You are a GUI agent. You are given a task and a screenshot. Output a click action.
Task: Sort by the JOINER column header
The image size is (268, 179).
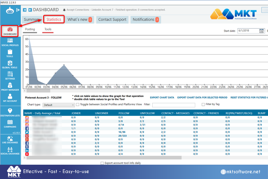pos(76,113)
